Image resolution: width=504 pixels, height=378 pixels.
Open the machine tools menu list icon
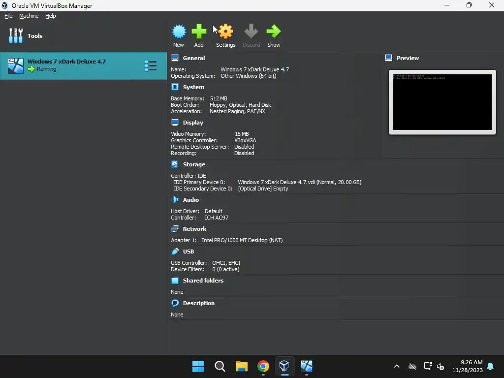(x=151, y=66)
